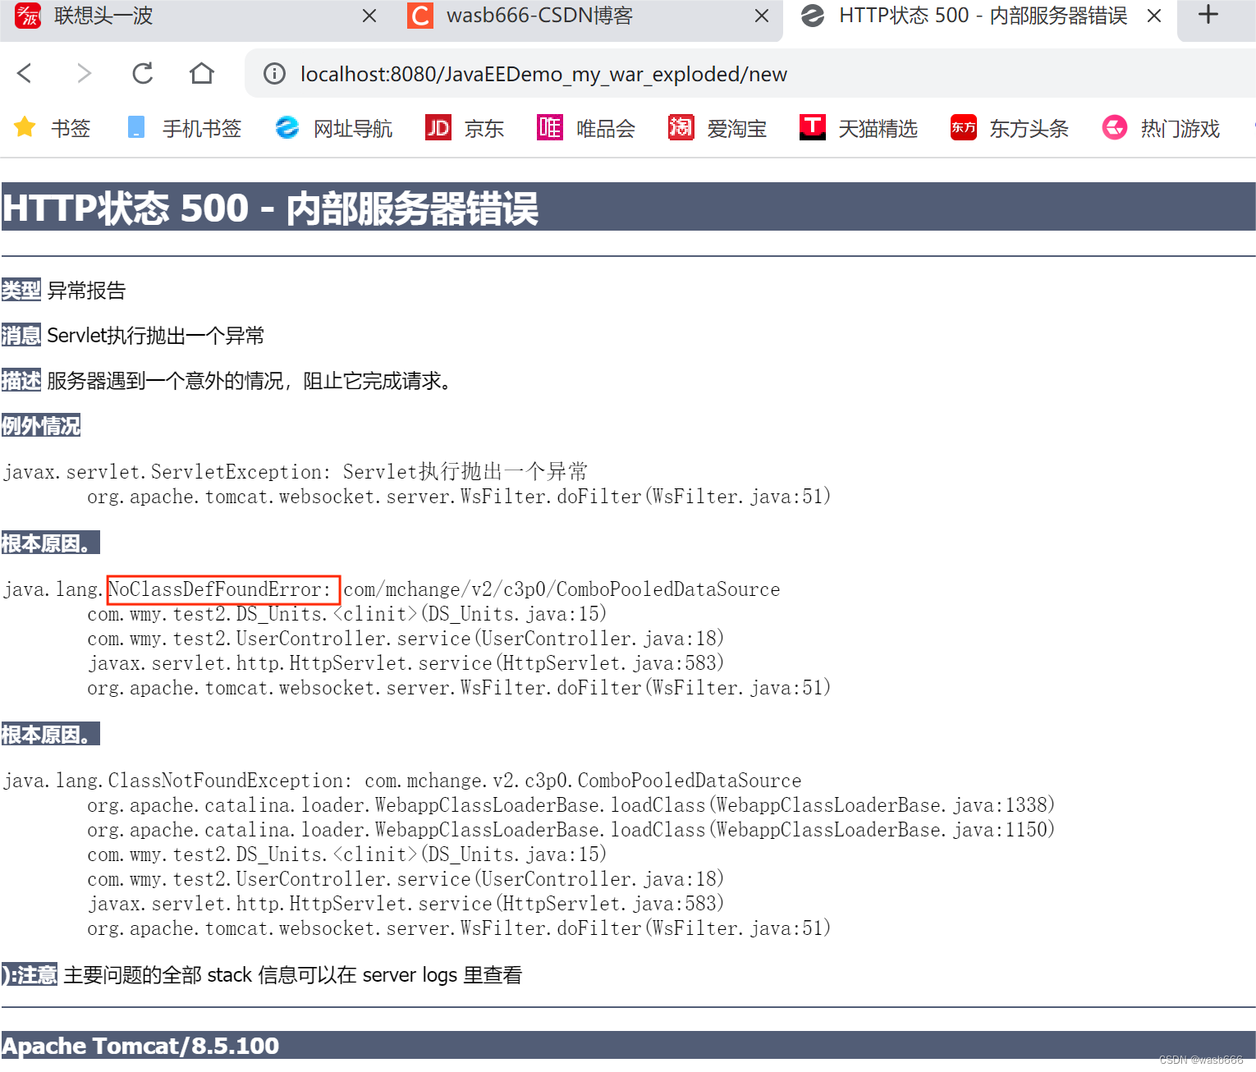The image size is (1256, 1072).
Task: Click the site info icon in address bar
Action: pos(273,73)
